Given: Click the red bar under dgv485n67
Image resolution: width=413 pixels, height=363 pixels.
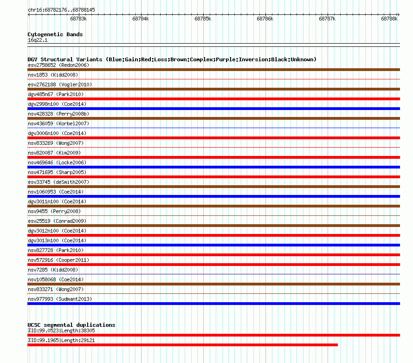Looking at the screenshot, I should pyautogui.click(x=213, y=99).
